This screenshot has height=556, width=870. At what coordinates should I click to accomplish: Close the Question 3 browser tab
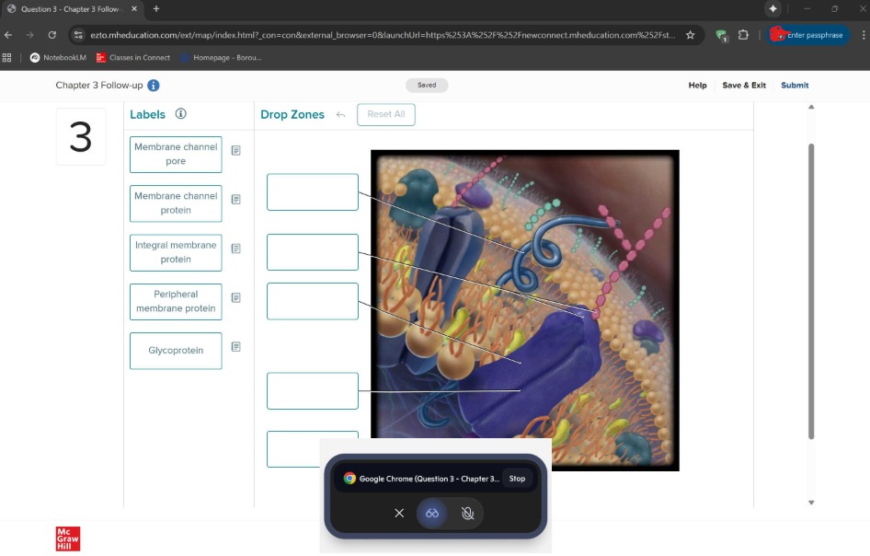click(134, 9)
